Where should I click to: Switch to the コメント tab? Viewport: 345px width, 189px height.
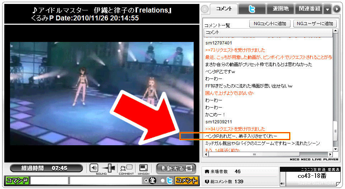(x=224, y=9)
